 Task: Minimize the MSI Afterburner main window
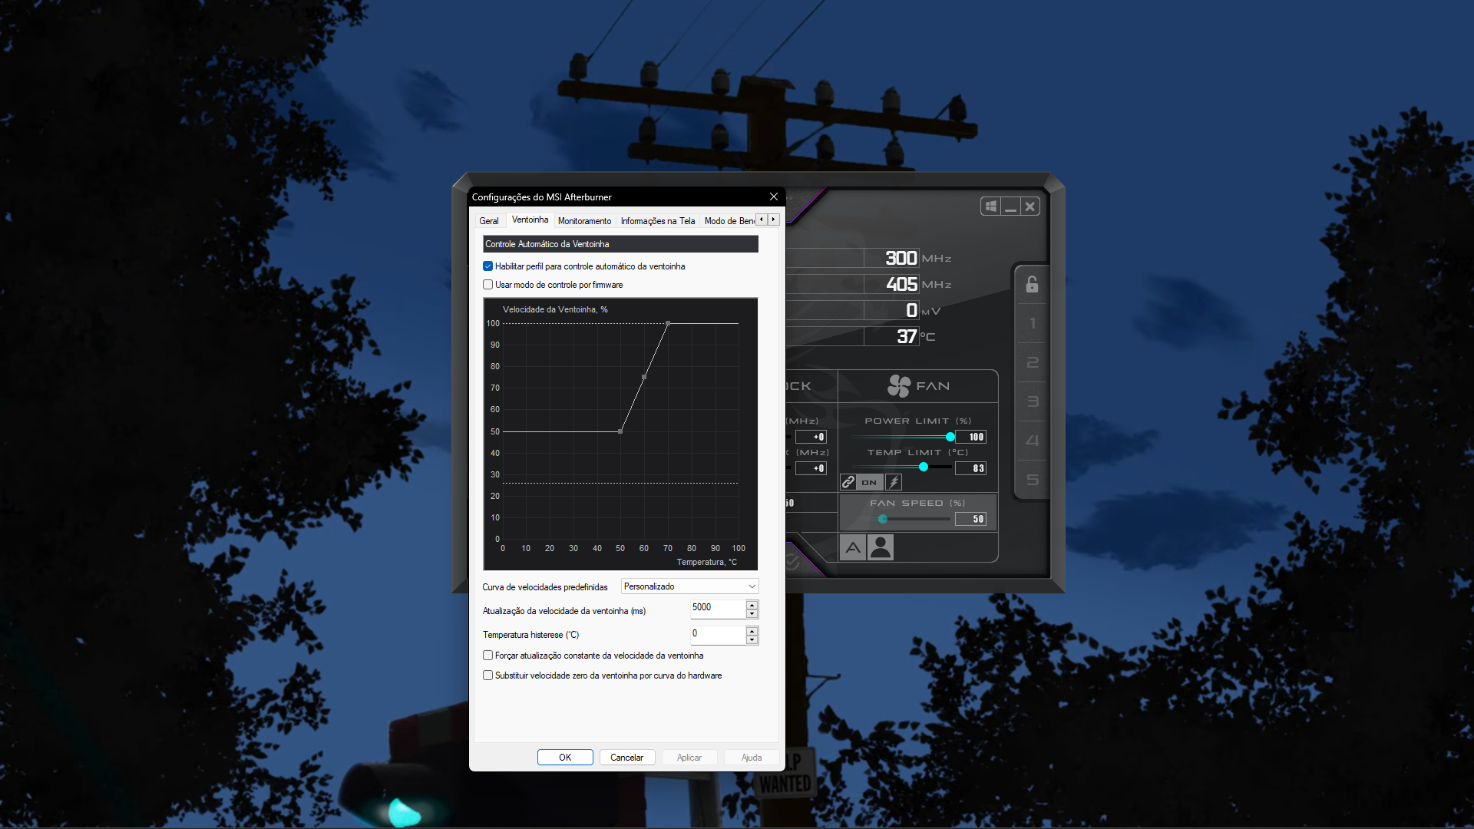click(1010, 206)
